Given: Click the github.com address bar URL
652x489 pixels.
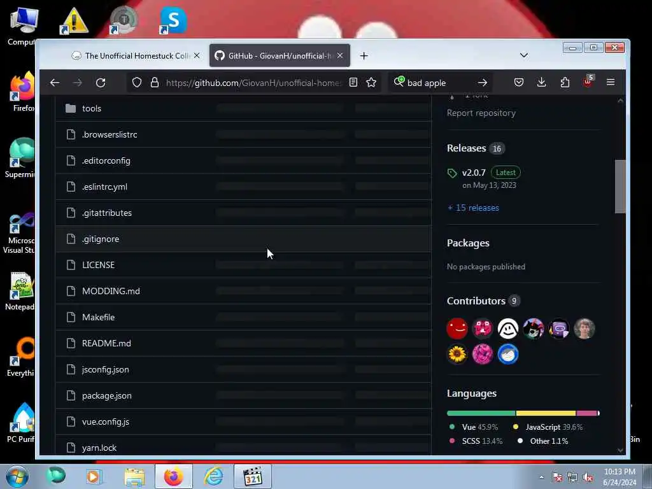Looking at the screenshot, I should 253,83.
